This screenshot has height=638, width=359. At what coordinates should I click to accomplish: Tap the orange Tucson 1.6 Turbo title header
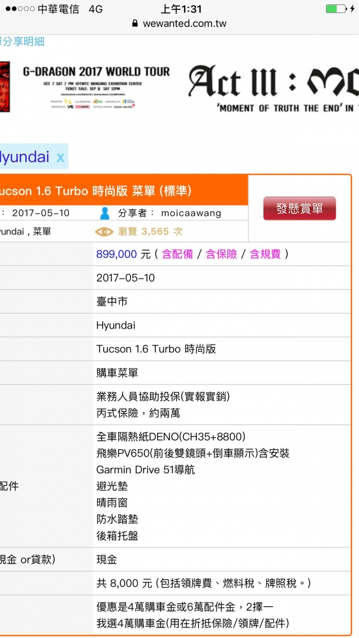[x=124, y=191]
